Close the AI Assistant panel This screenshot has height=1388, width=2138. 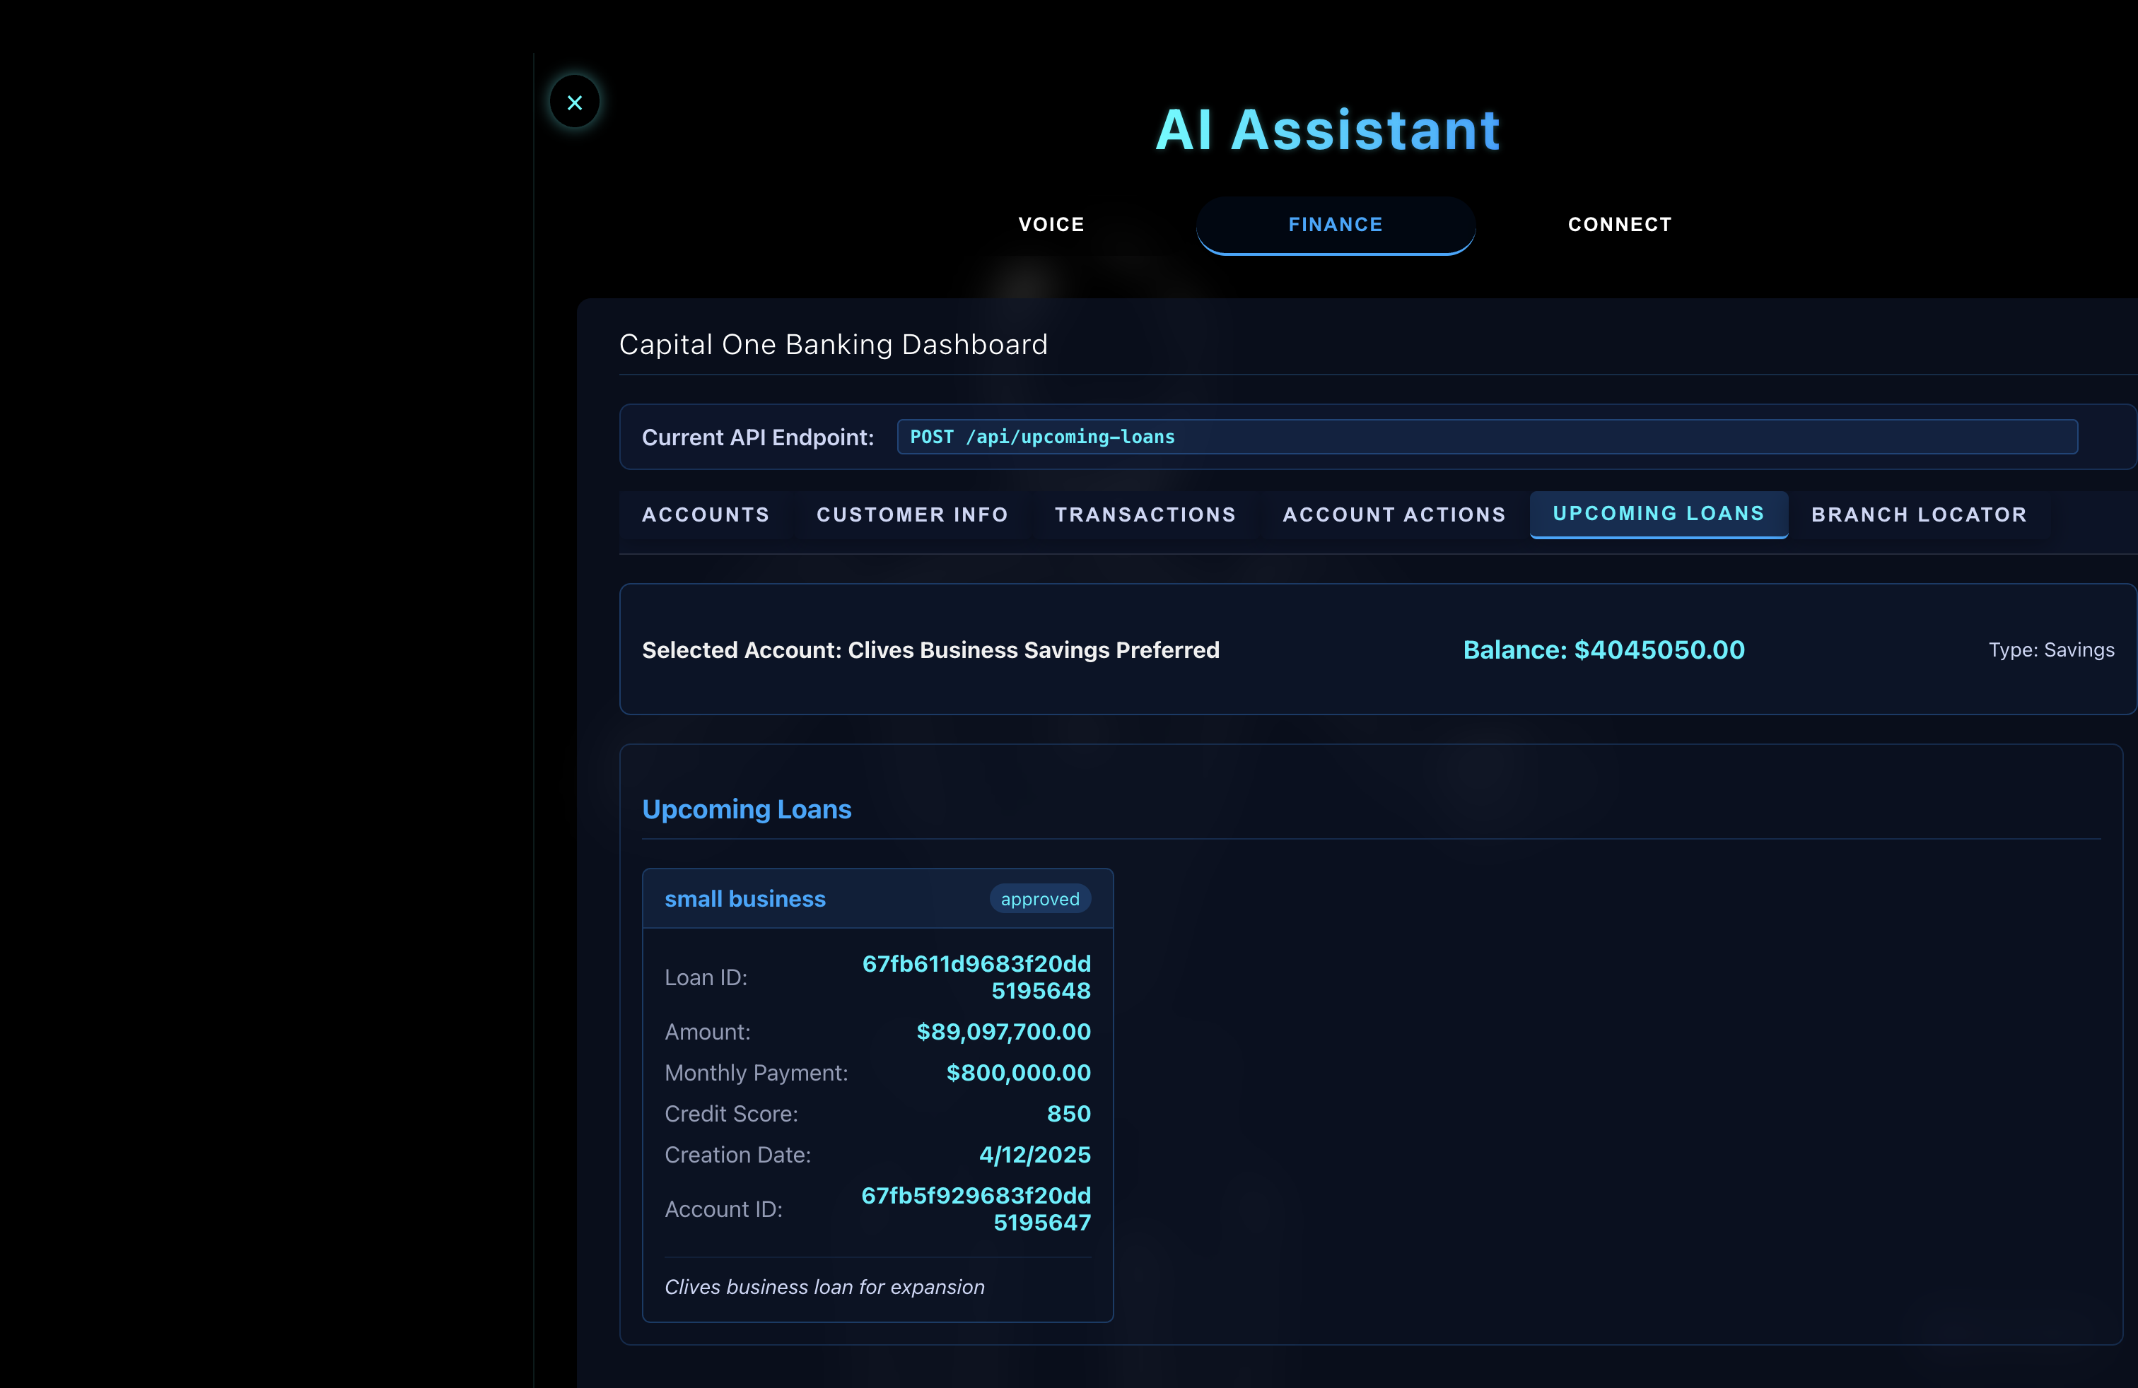click(x=574, y=102)
